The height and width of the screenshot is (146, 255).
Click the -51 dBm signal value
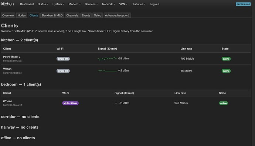[x=124, y=103]
